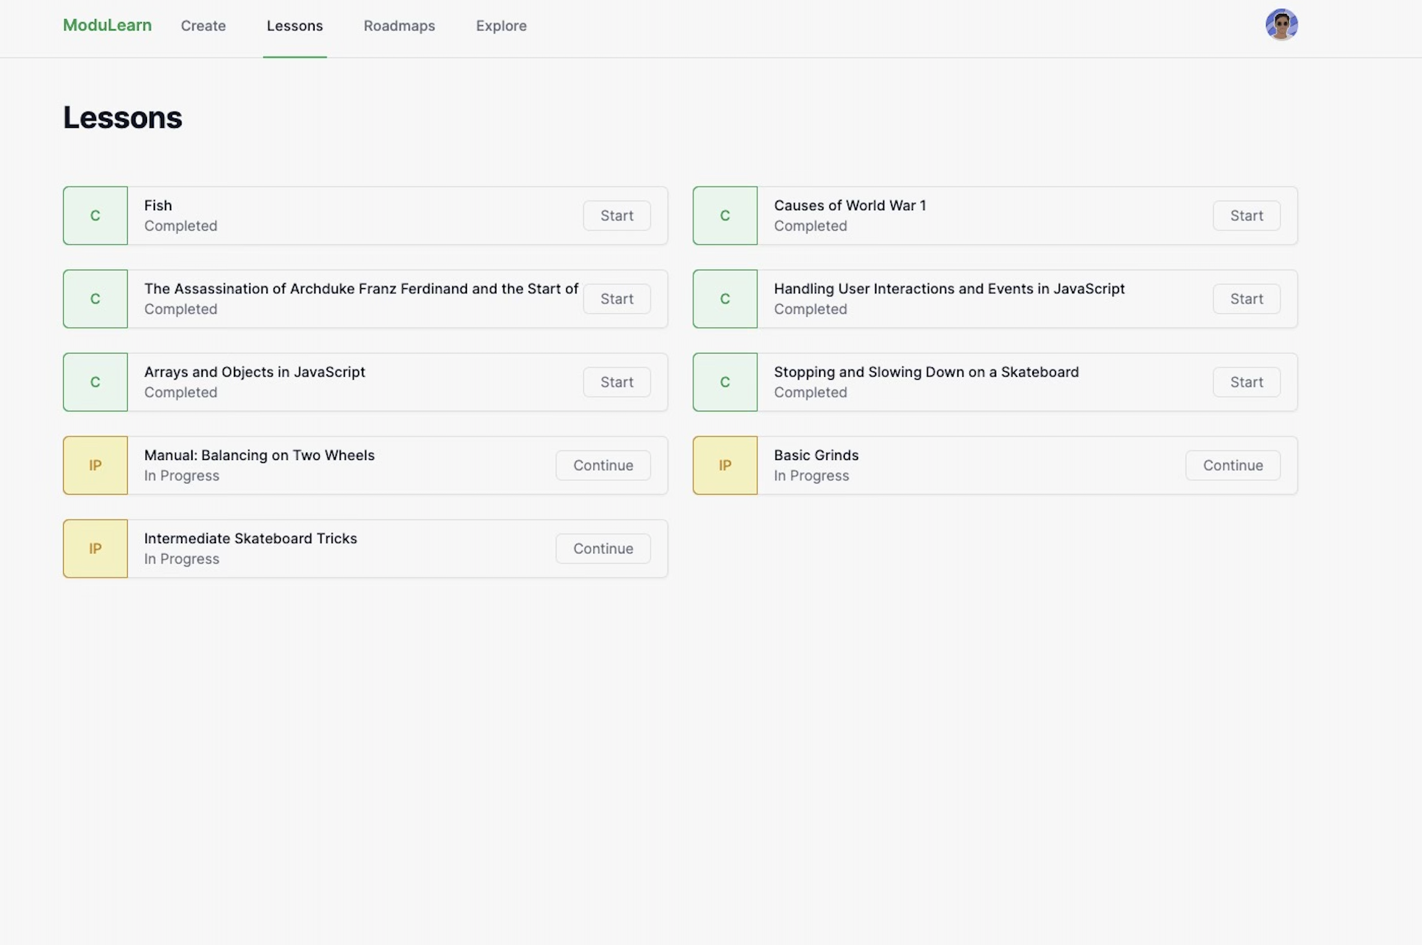Click the IP badge for Manual: Balancing on Two Wheels
This screenshot has height=945, width=1422.
click(x=95, y=465)
